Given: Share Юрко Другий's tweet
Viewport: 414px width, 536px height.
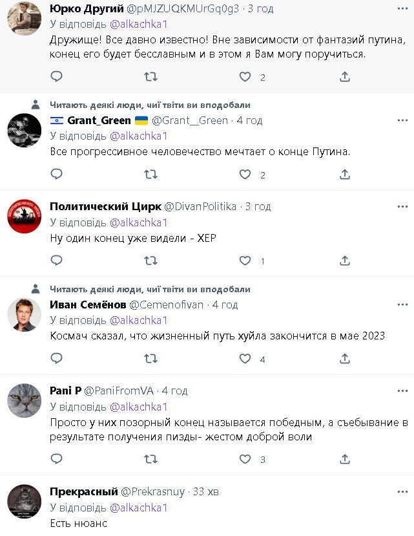Looking at the screenshot, I should [345, 77].
